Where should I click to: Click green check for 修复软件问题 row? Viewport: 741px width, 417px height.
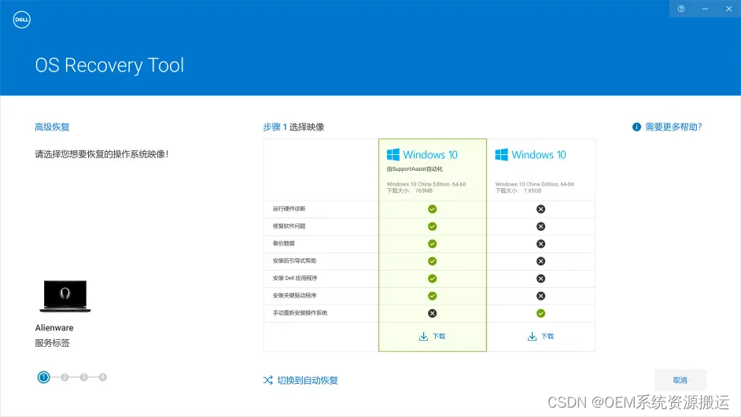433,227
